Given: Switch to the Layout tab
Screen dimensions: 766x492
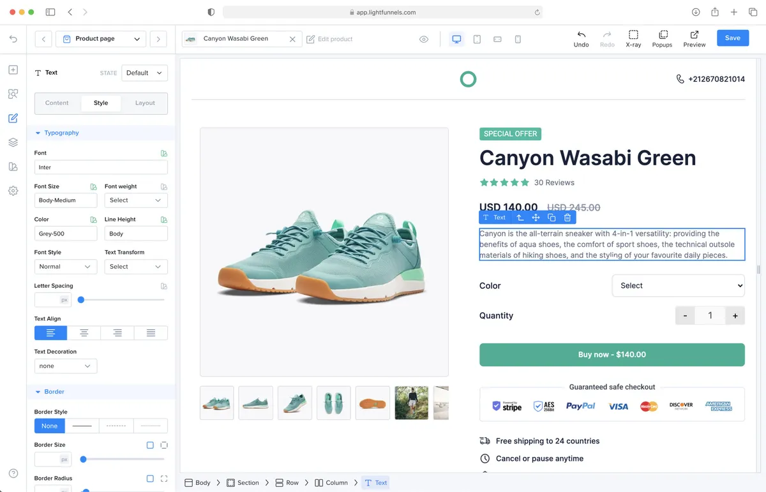Looking at the screenshot, I should 145,103.
